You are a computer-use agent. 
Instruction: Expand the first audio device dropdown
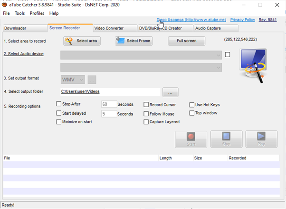click(141, 55)
